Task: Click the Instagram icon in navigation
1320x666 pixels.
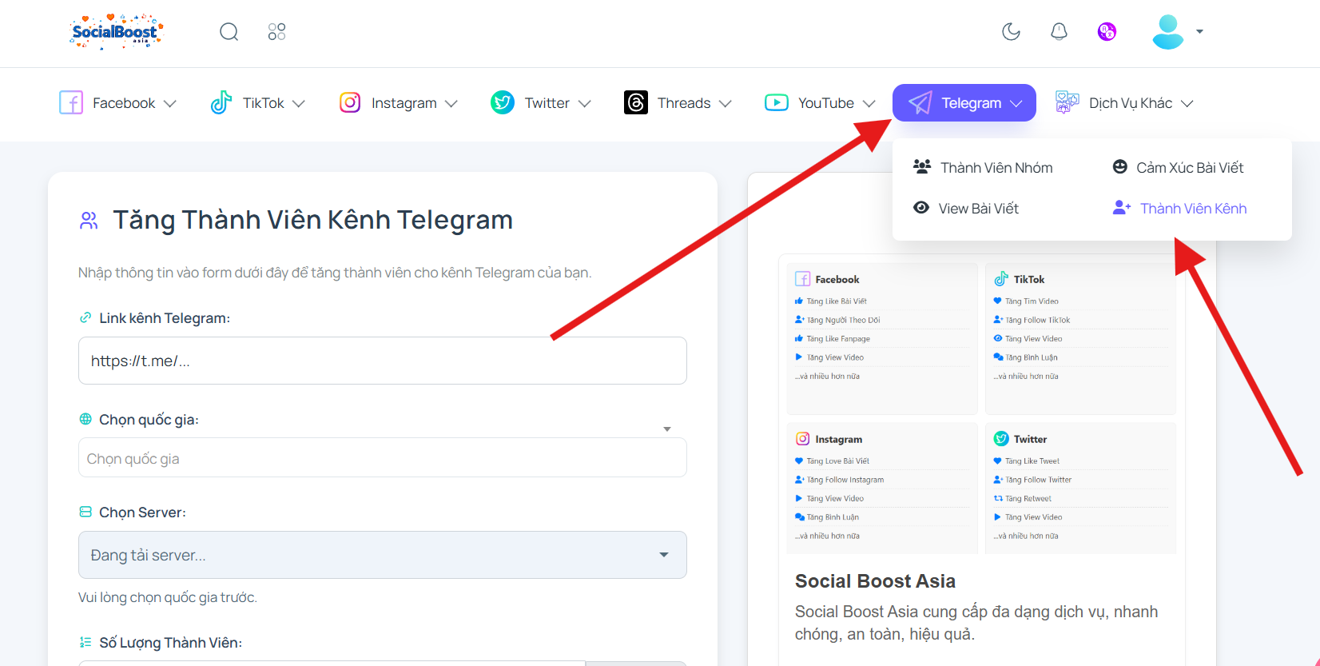Action: point(350,102)
